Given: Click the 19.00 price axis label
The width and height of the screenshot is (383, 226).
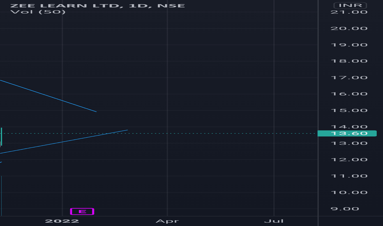Looking at the screenshot, I should (x=349, y=45).
